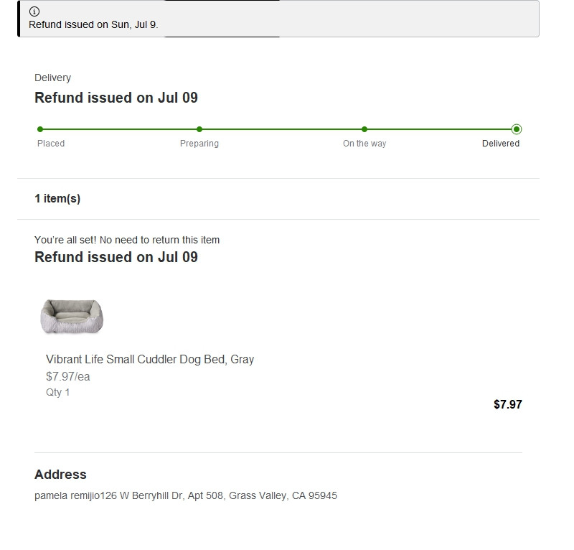Select the Preparing label under the tracker

pyautogui.click(x=199, y=144)
